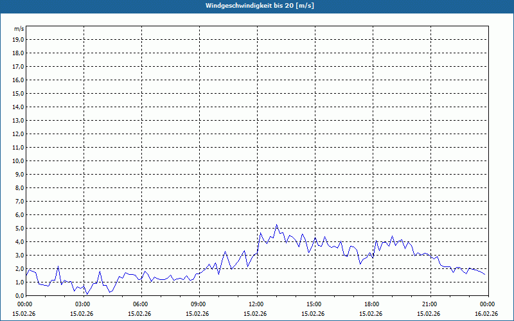
Task: Click the wind curve's lowest dip near 03:00
Action: pyautogui.click(x=86, y=293)
